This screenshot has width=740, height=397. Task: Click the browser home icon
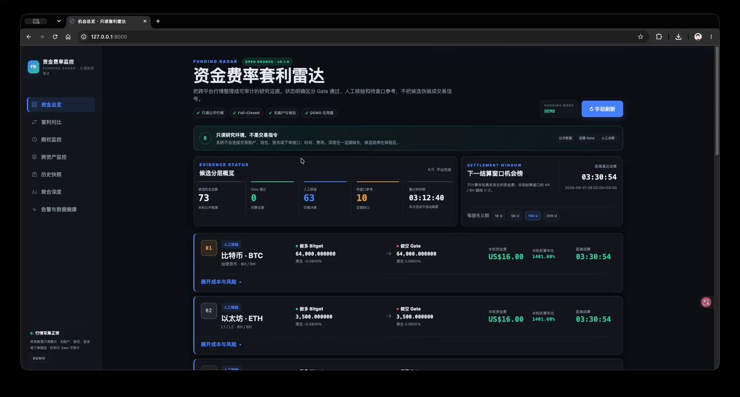pyautogui.click(x=68, y=37)
